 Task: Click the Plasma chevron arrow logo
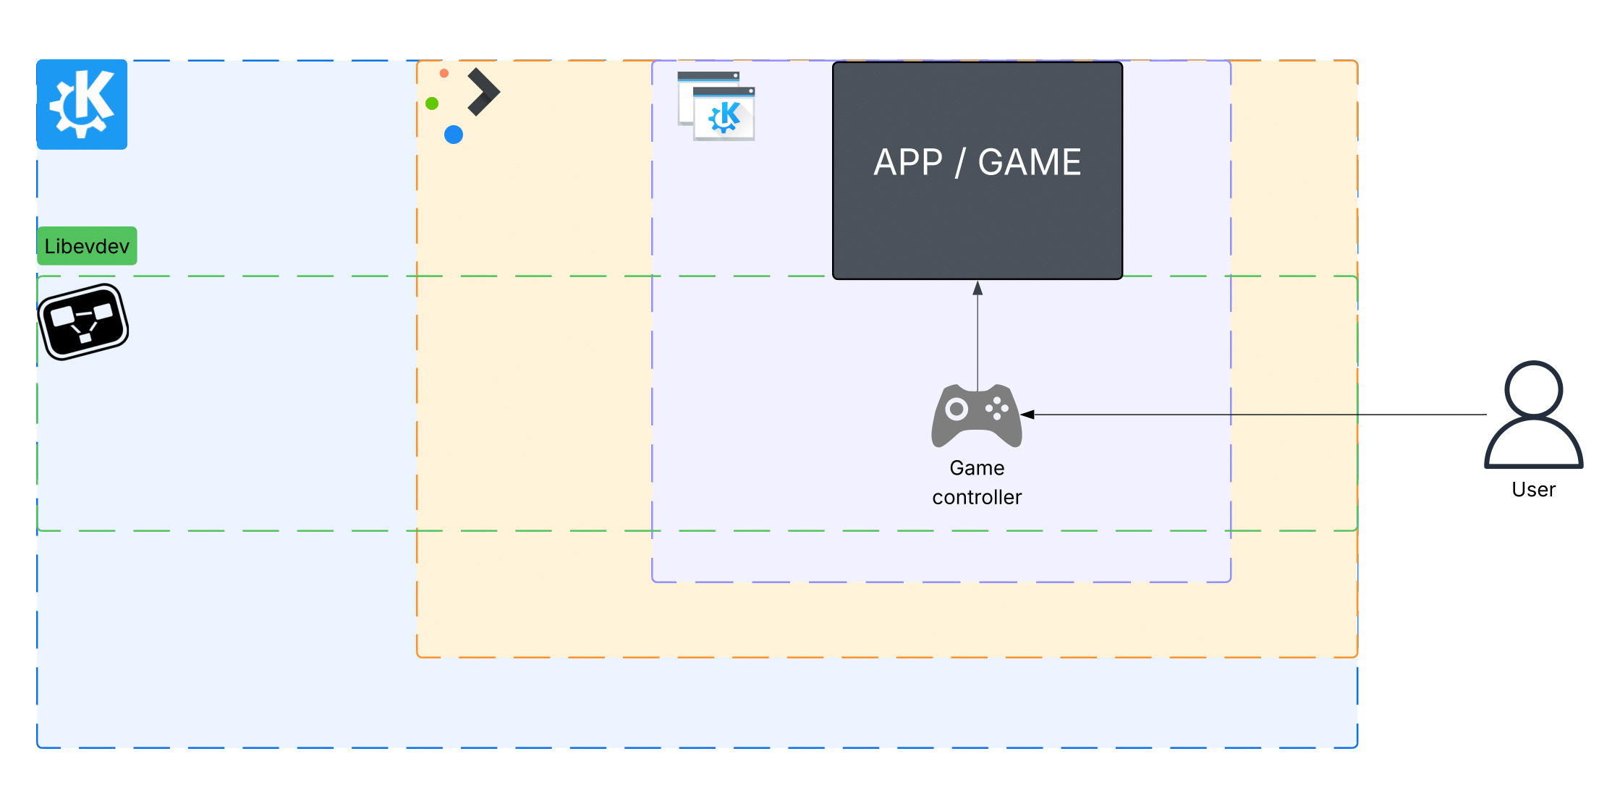[483, 92]
